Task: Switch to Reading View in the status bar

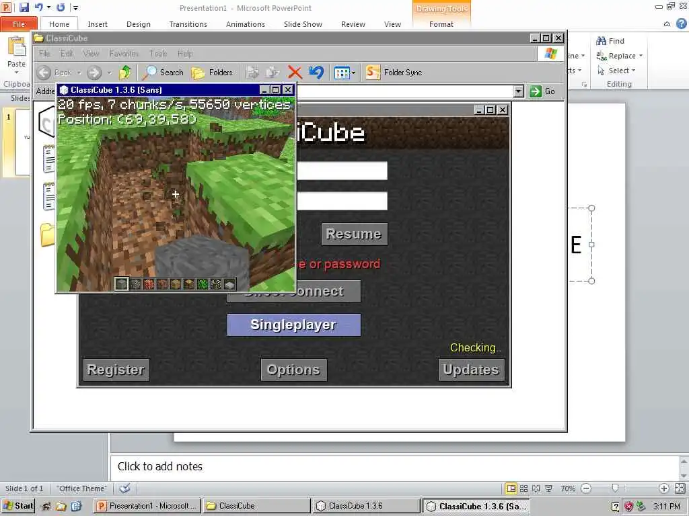Action: click(536, 488)
